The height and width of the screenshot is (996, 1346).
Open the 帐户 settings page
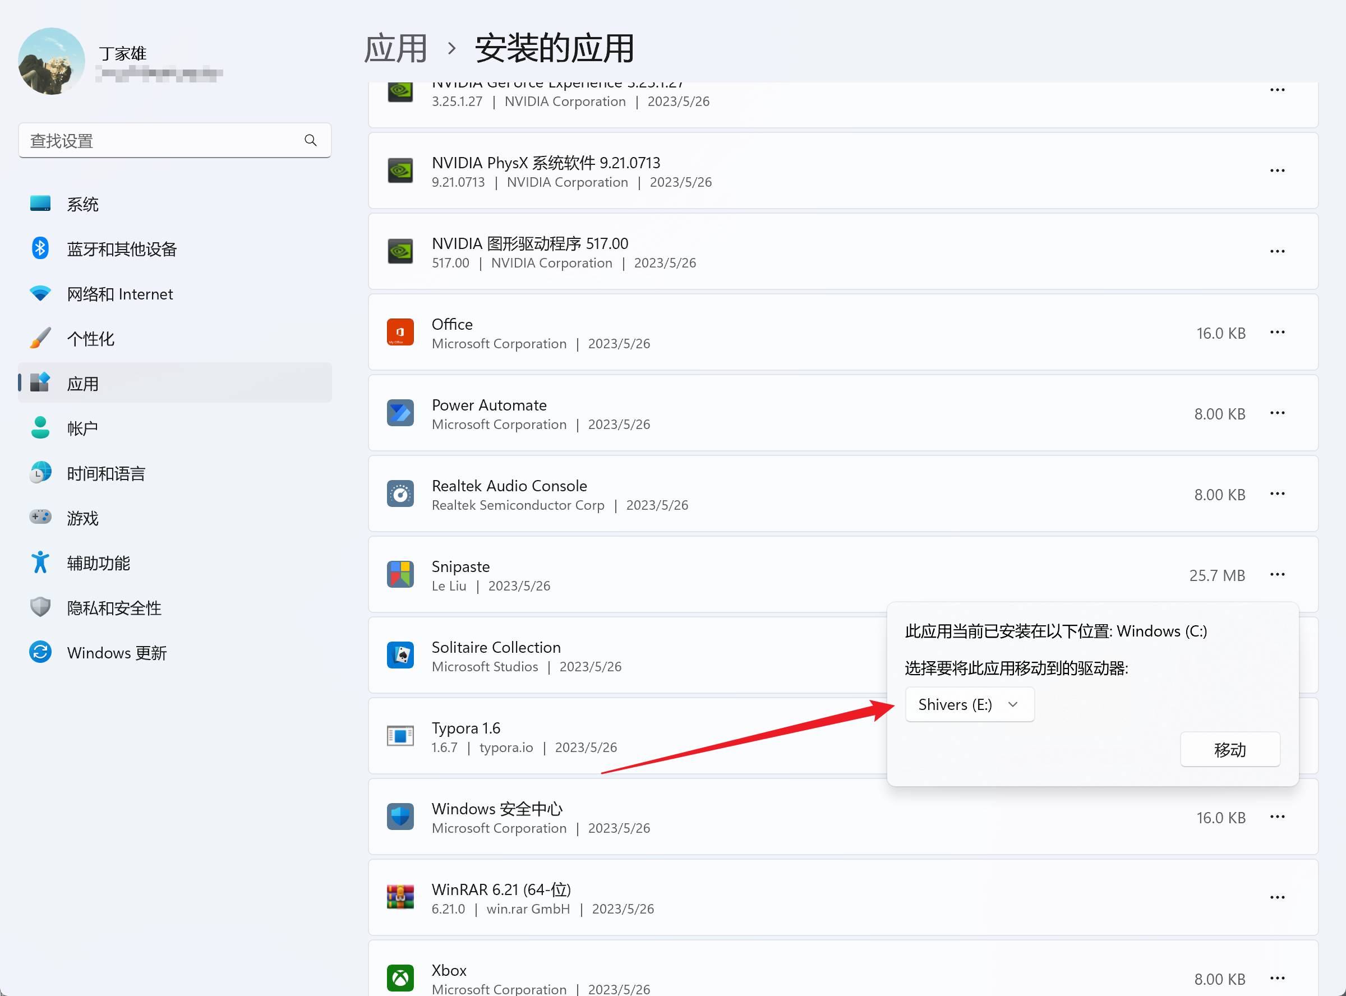pos(175,428)
